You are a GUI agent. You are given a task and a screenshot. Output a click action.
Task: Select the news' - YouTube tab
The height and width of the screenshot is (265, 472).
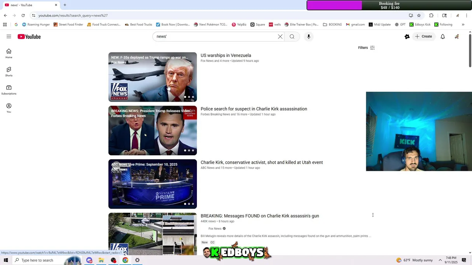click(x=30, y=5)
